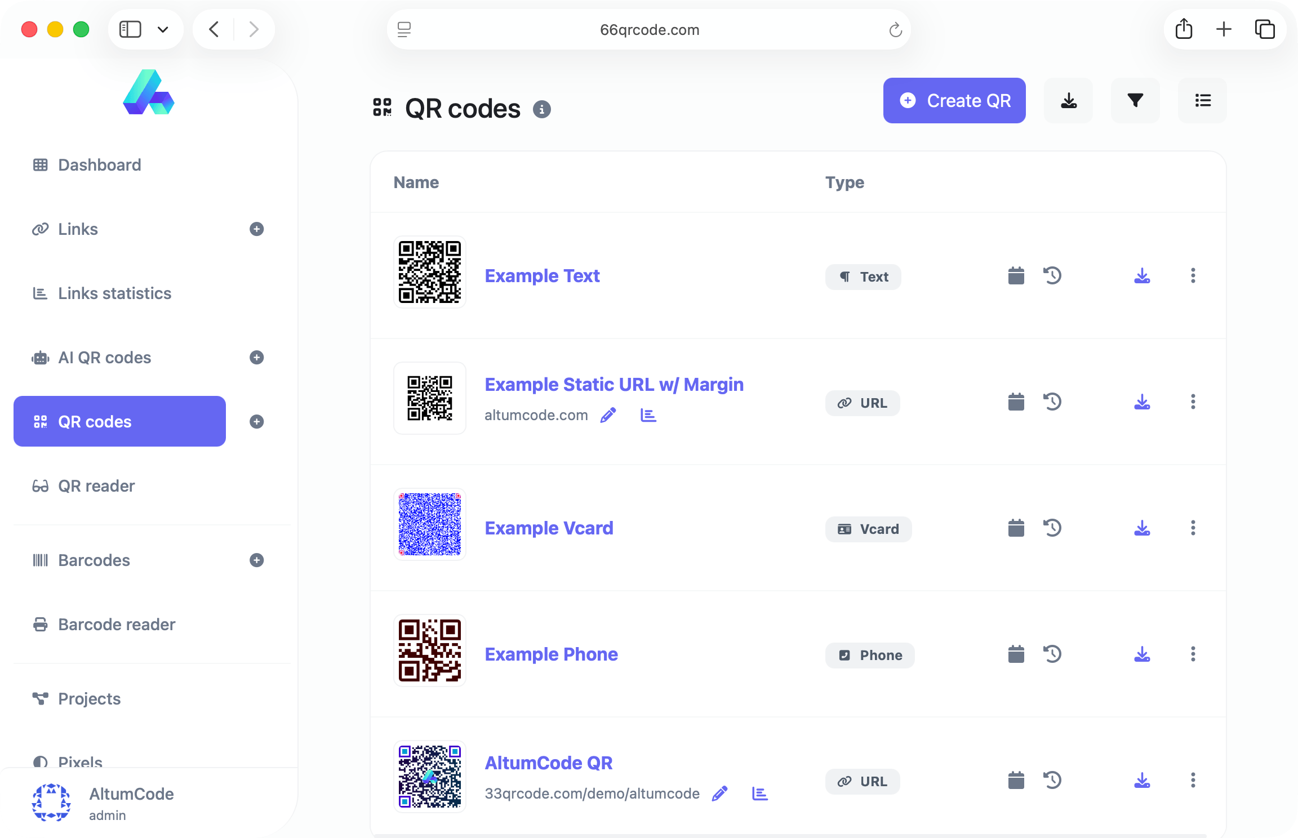Click the calendar icon in Example Vcard row
Viewport: 1298px width, 838px height.
[1016, 528]
